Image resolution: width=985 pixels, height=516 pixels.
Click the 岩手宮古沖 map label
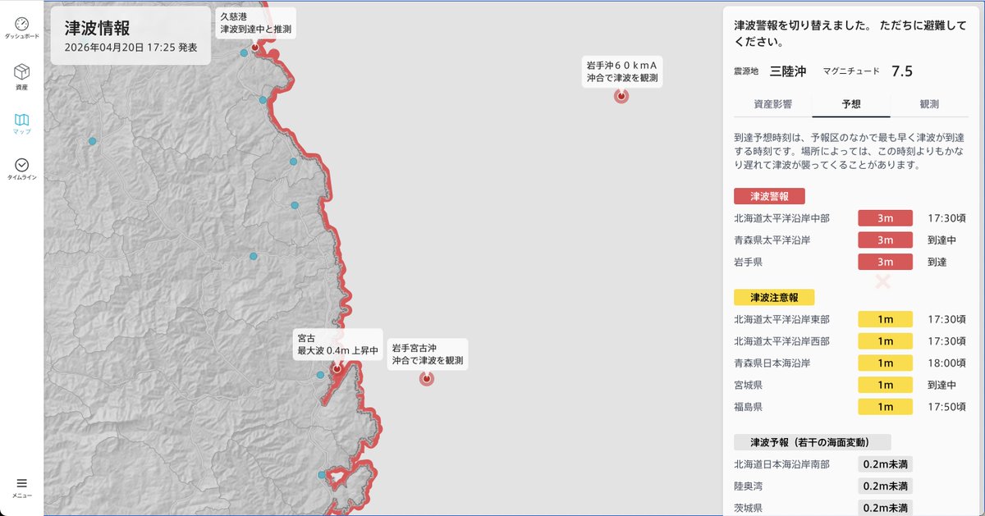(428, 354)
